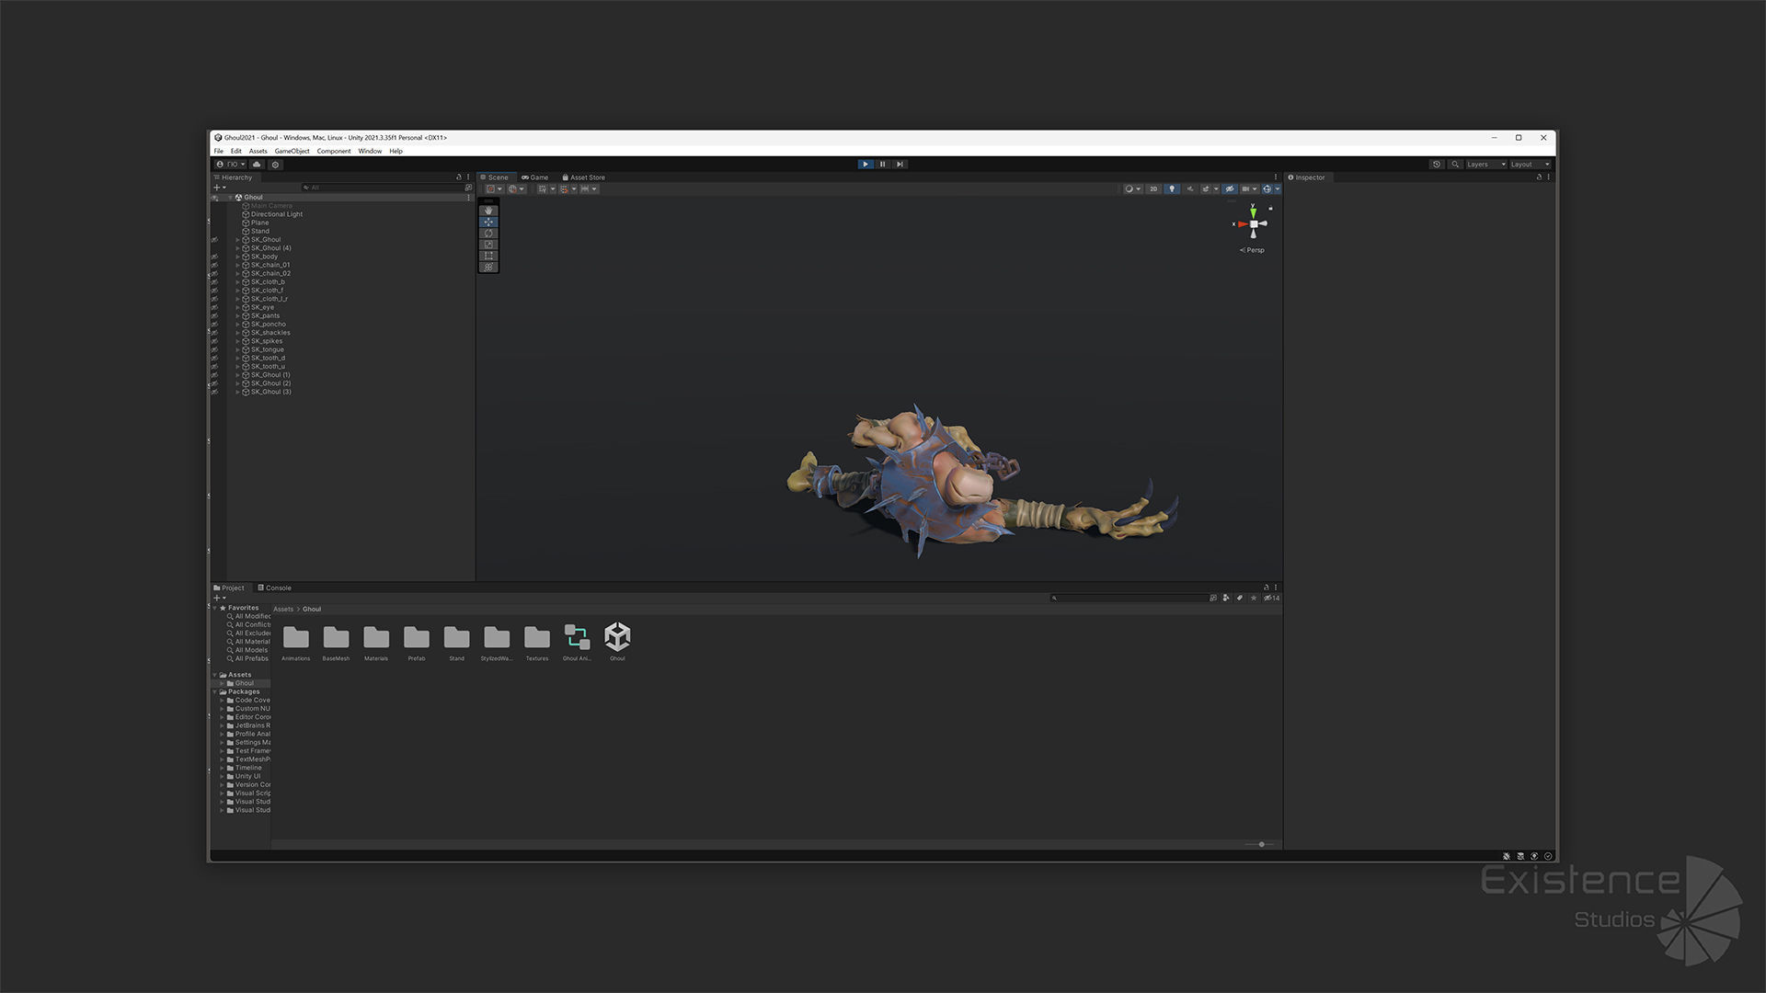Open the Layout dropdown
The image size is (1766, 993).
tap(1531, 165)
